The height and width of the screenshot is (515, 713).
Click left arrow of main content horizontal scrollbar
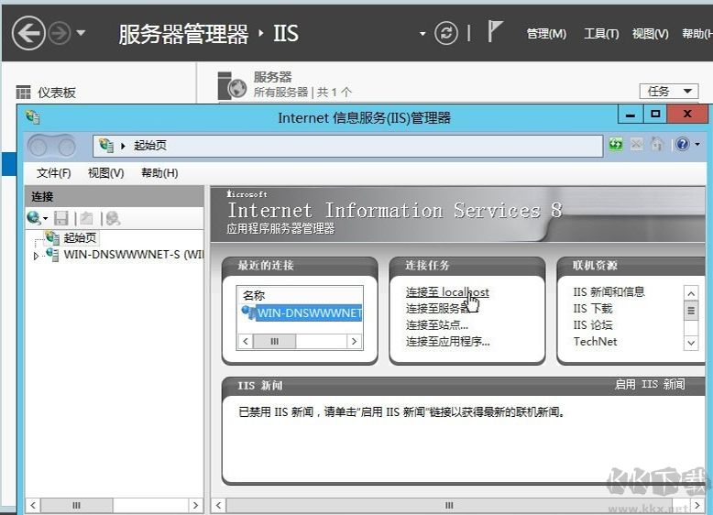point(219,505)
